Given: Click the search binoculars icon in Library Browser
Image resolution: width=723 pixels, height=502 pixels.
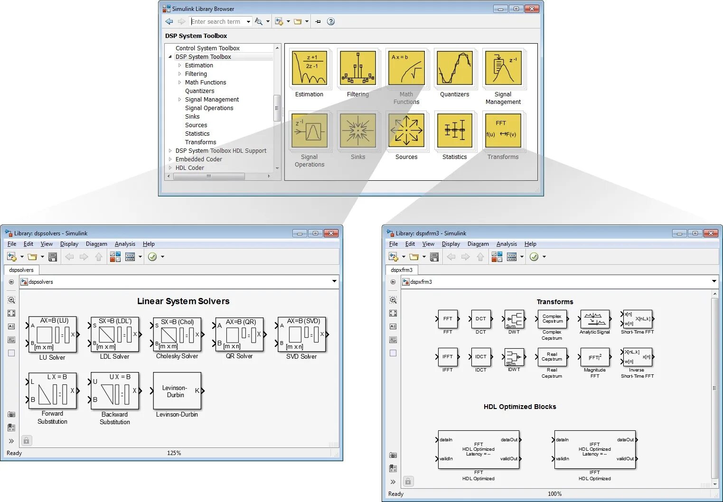Looking at the screenshot, I should pos(259,21).
